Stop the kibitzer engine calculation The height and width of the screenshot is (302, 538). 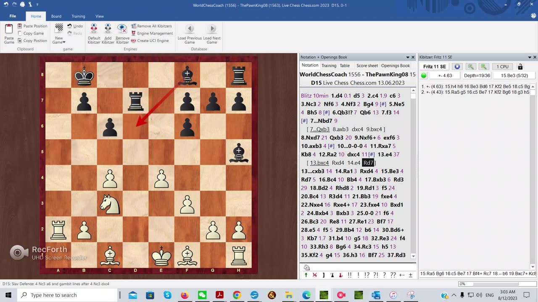pos(457,67)
